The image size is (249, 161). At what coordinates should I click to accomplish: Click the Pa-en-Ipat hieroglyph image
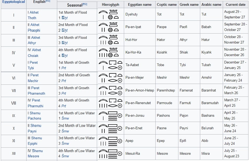click(109, 27)
